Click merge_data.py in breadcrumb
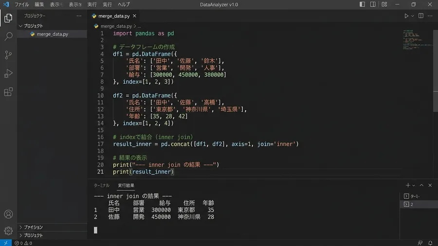 click(116, 26)
